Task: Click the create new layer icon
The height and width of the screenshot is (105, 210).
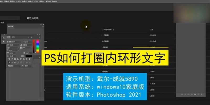Action: coord(198,94)
